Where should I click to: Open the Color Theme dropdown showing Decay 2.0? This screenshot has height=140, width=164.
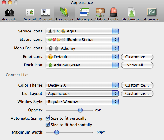[82, 85]
